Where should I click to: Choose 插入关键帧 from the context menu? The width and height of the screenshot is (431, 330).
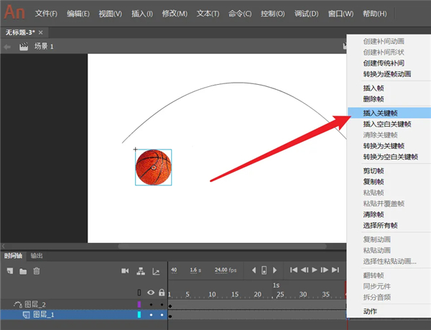(x=381, y=113)
